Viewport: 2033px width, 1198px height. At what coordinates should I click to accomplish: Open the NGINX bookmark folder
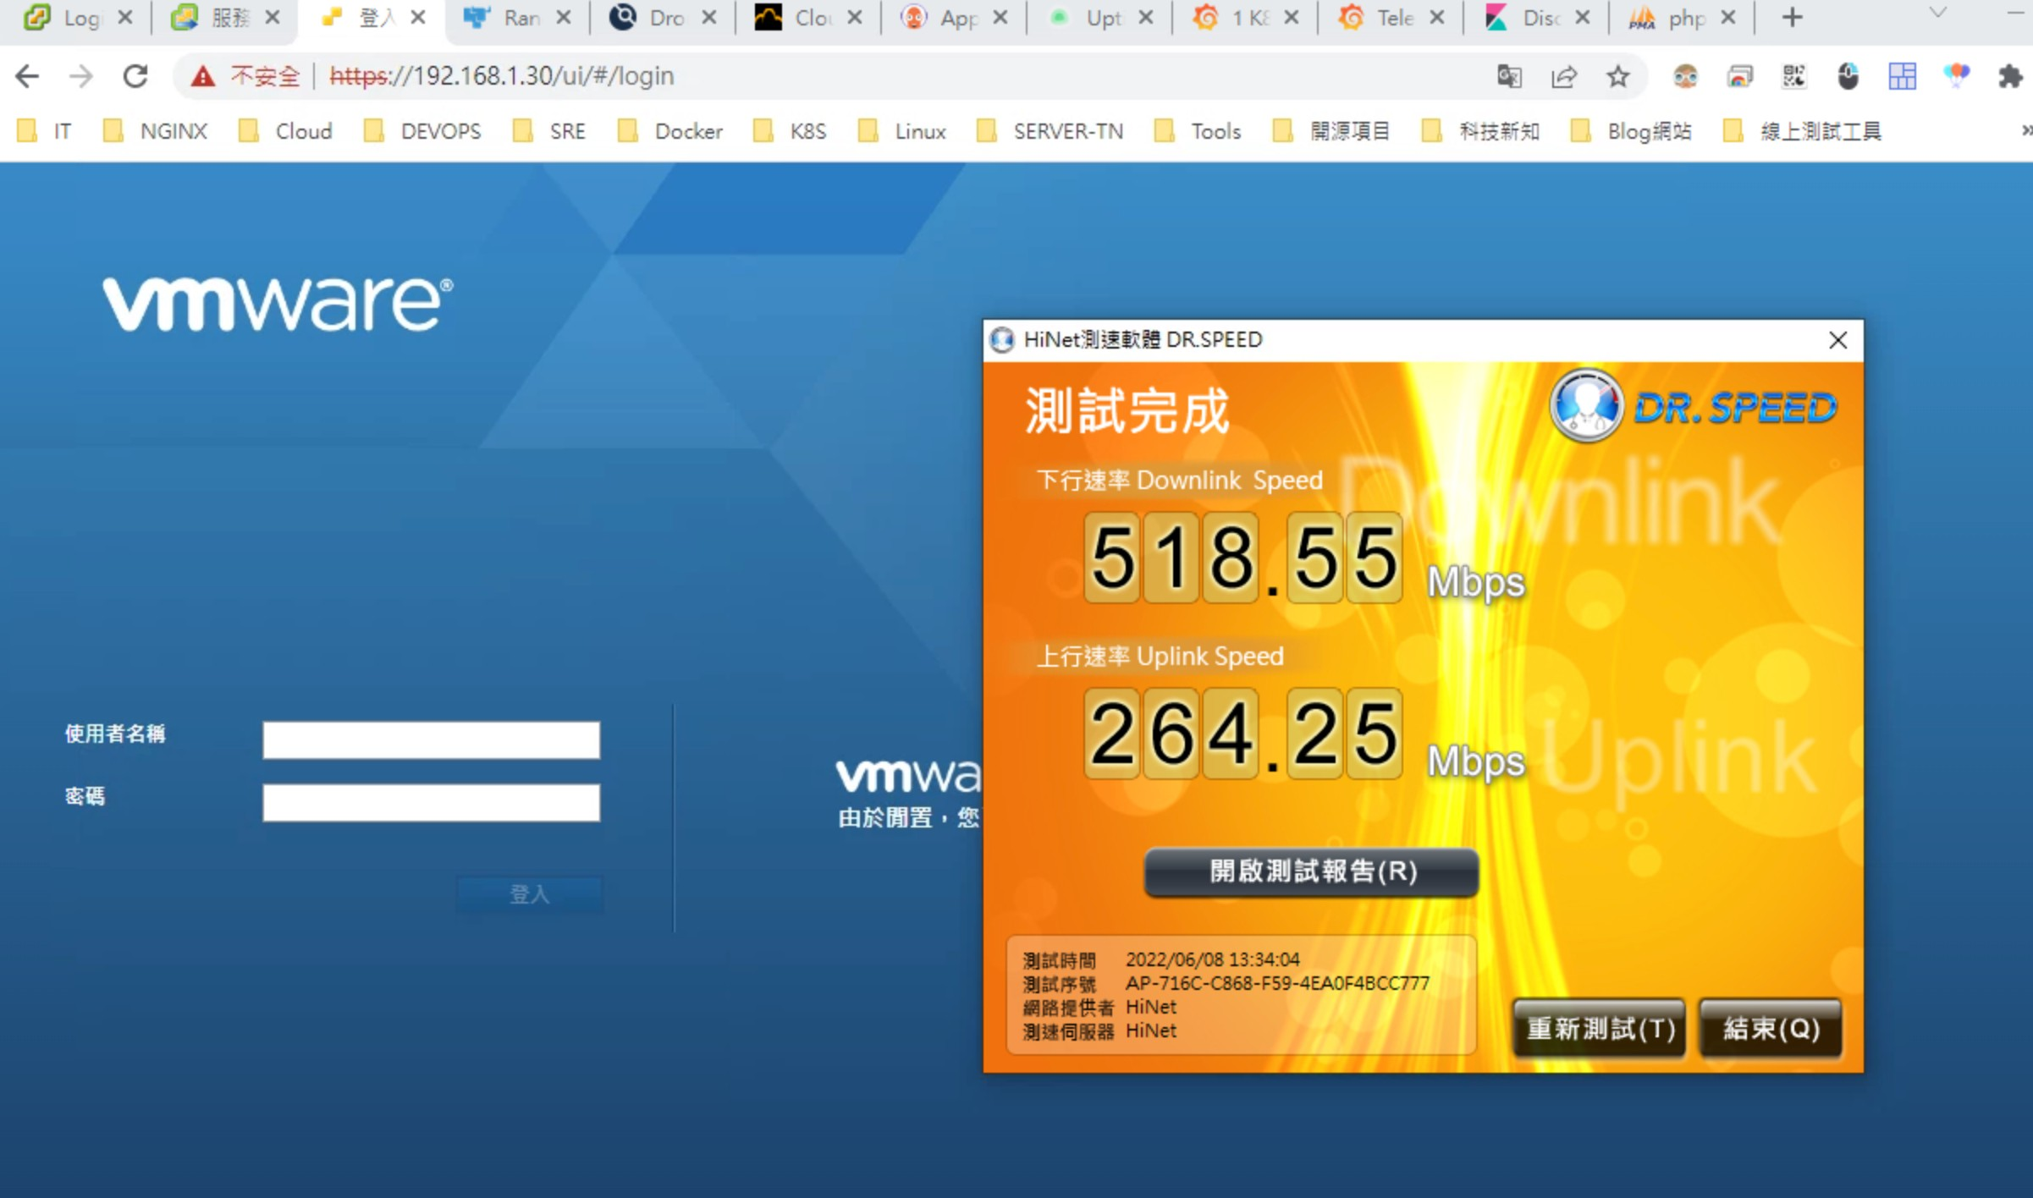pyautogui.click(x=155, y=131)
